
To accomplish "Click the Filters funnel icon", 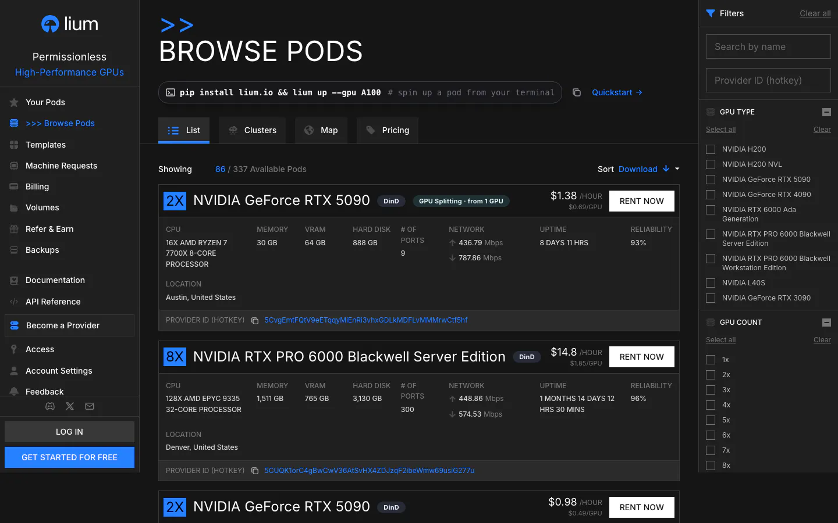I will [711, 13].
